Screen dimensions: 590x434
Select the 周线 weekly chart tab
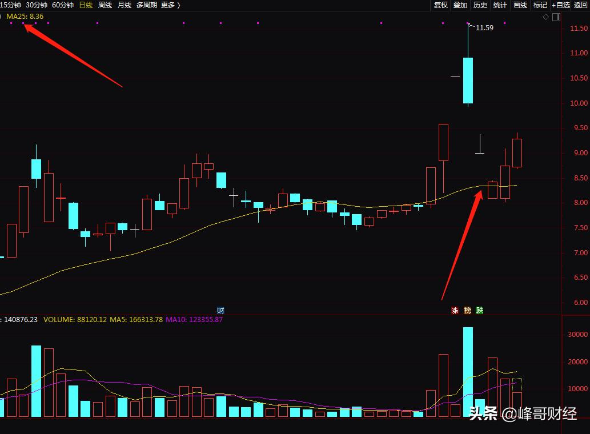click(x=105, y=5)
